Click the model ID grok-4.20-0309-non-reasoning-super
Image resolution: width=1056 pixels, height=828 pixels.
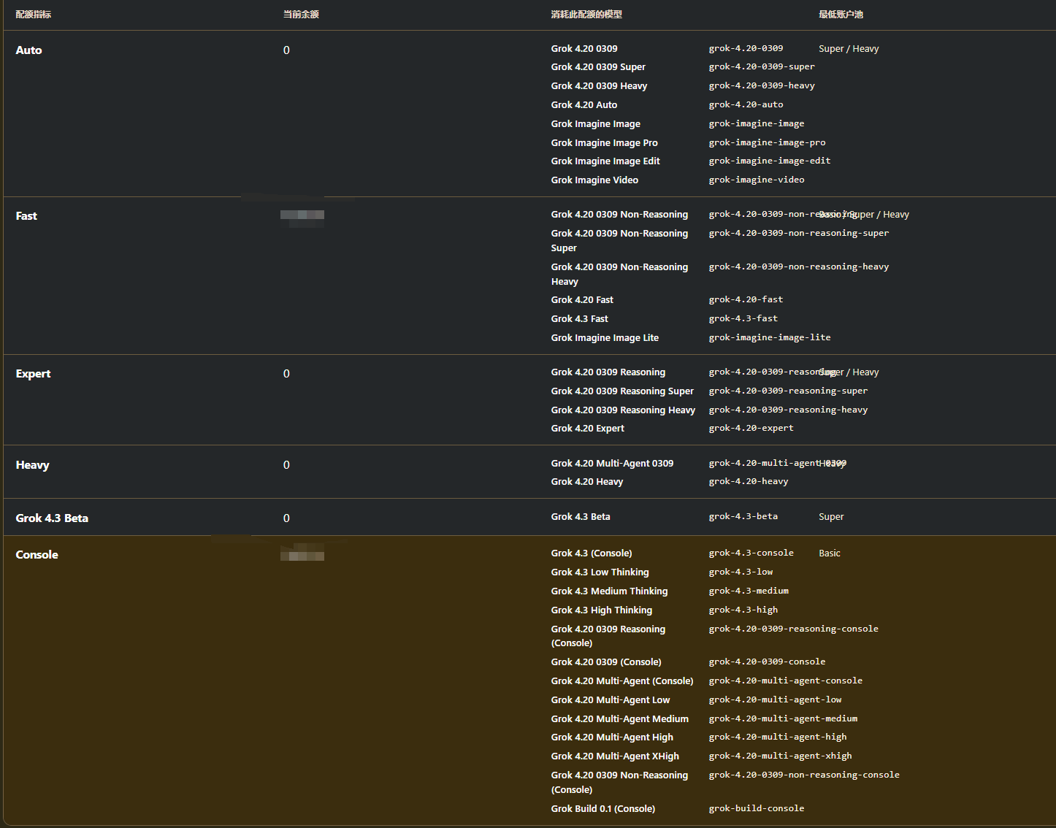(x=799, y=233)
